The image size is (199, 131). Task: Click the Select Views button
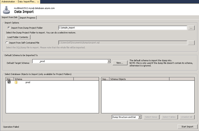click(x=151, y=117)
